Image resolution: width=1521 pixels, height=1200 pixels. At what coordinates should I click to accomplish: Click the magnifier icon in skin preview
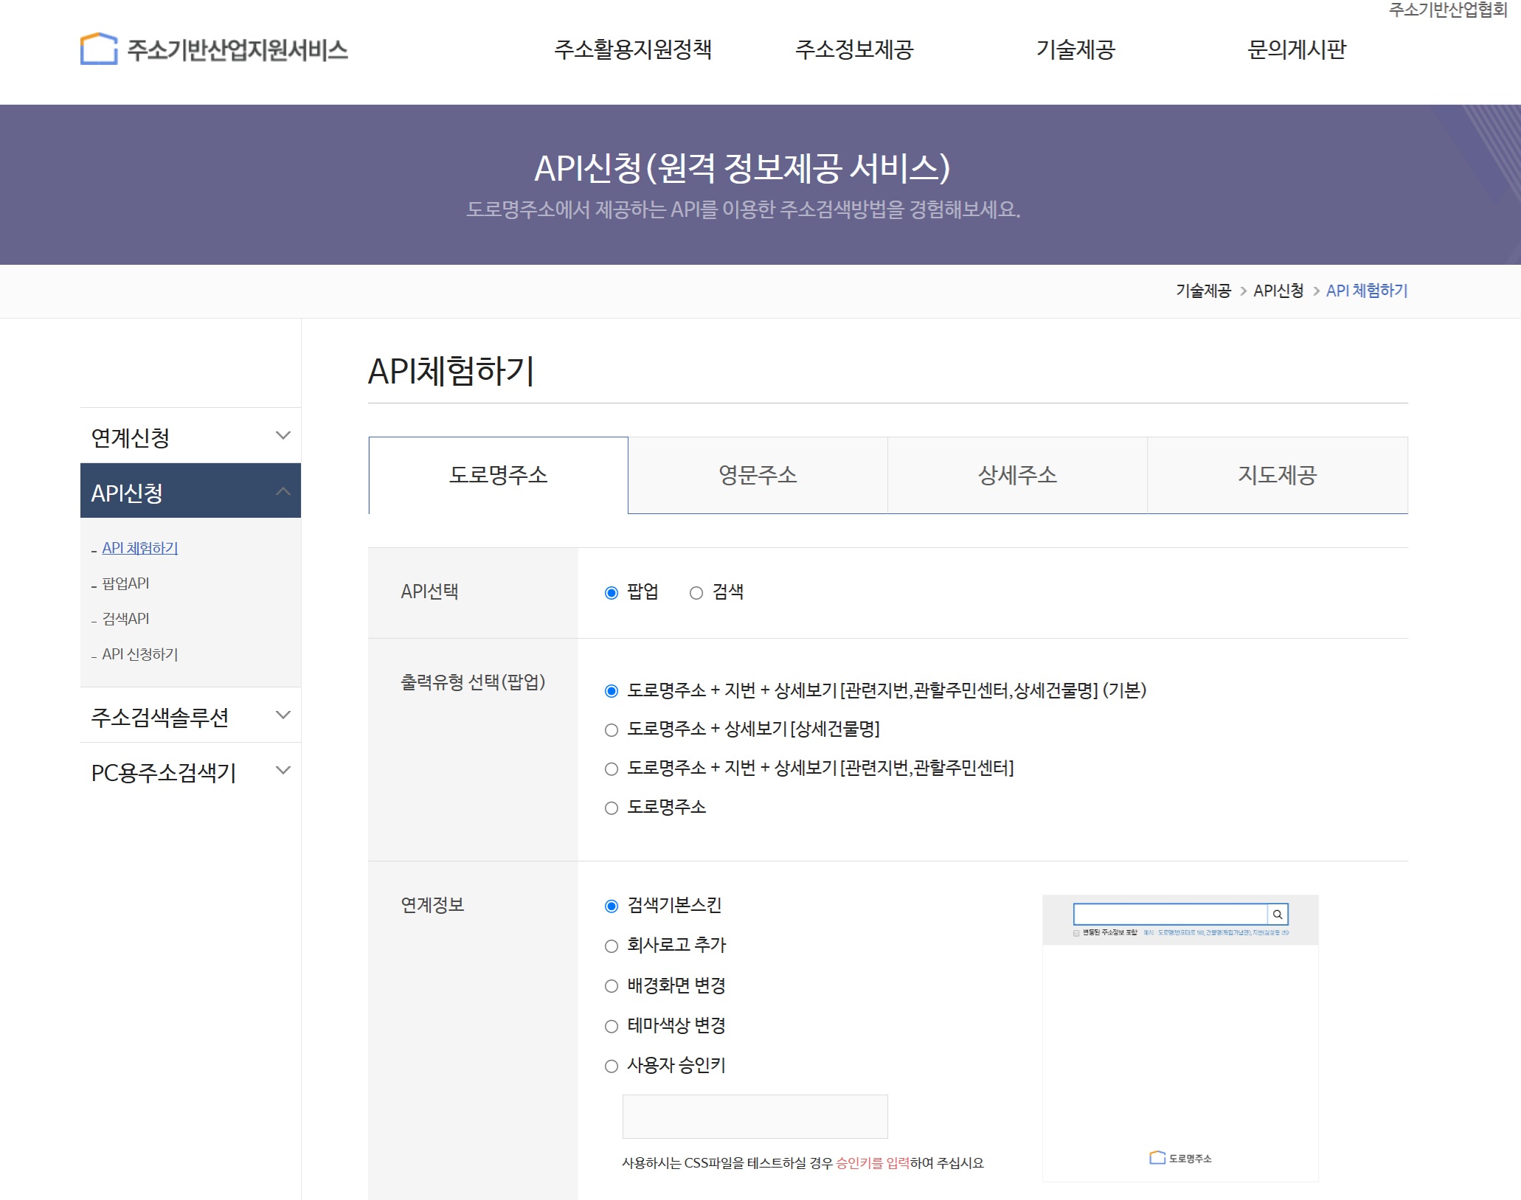1278,915
